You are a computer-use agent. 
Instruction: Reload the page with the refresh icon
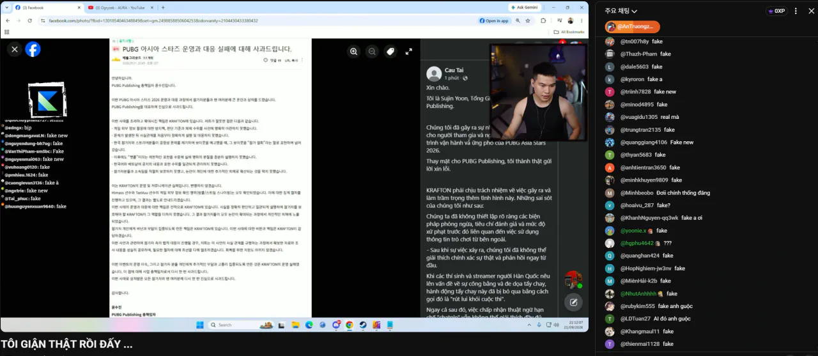(29, 20)
